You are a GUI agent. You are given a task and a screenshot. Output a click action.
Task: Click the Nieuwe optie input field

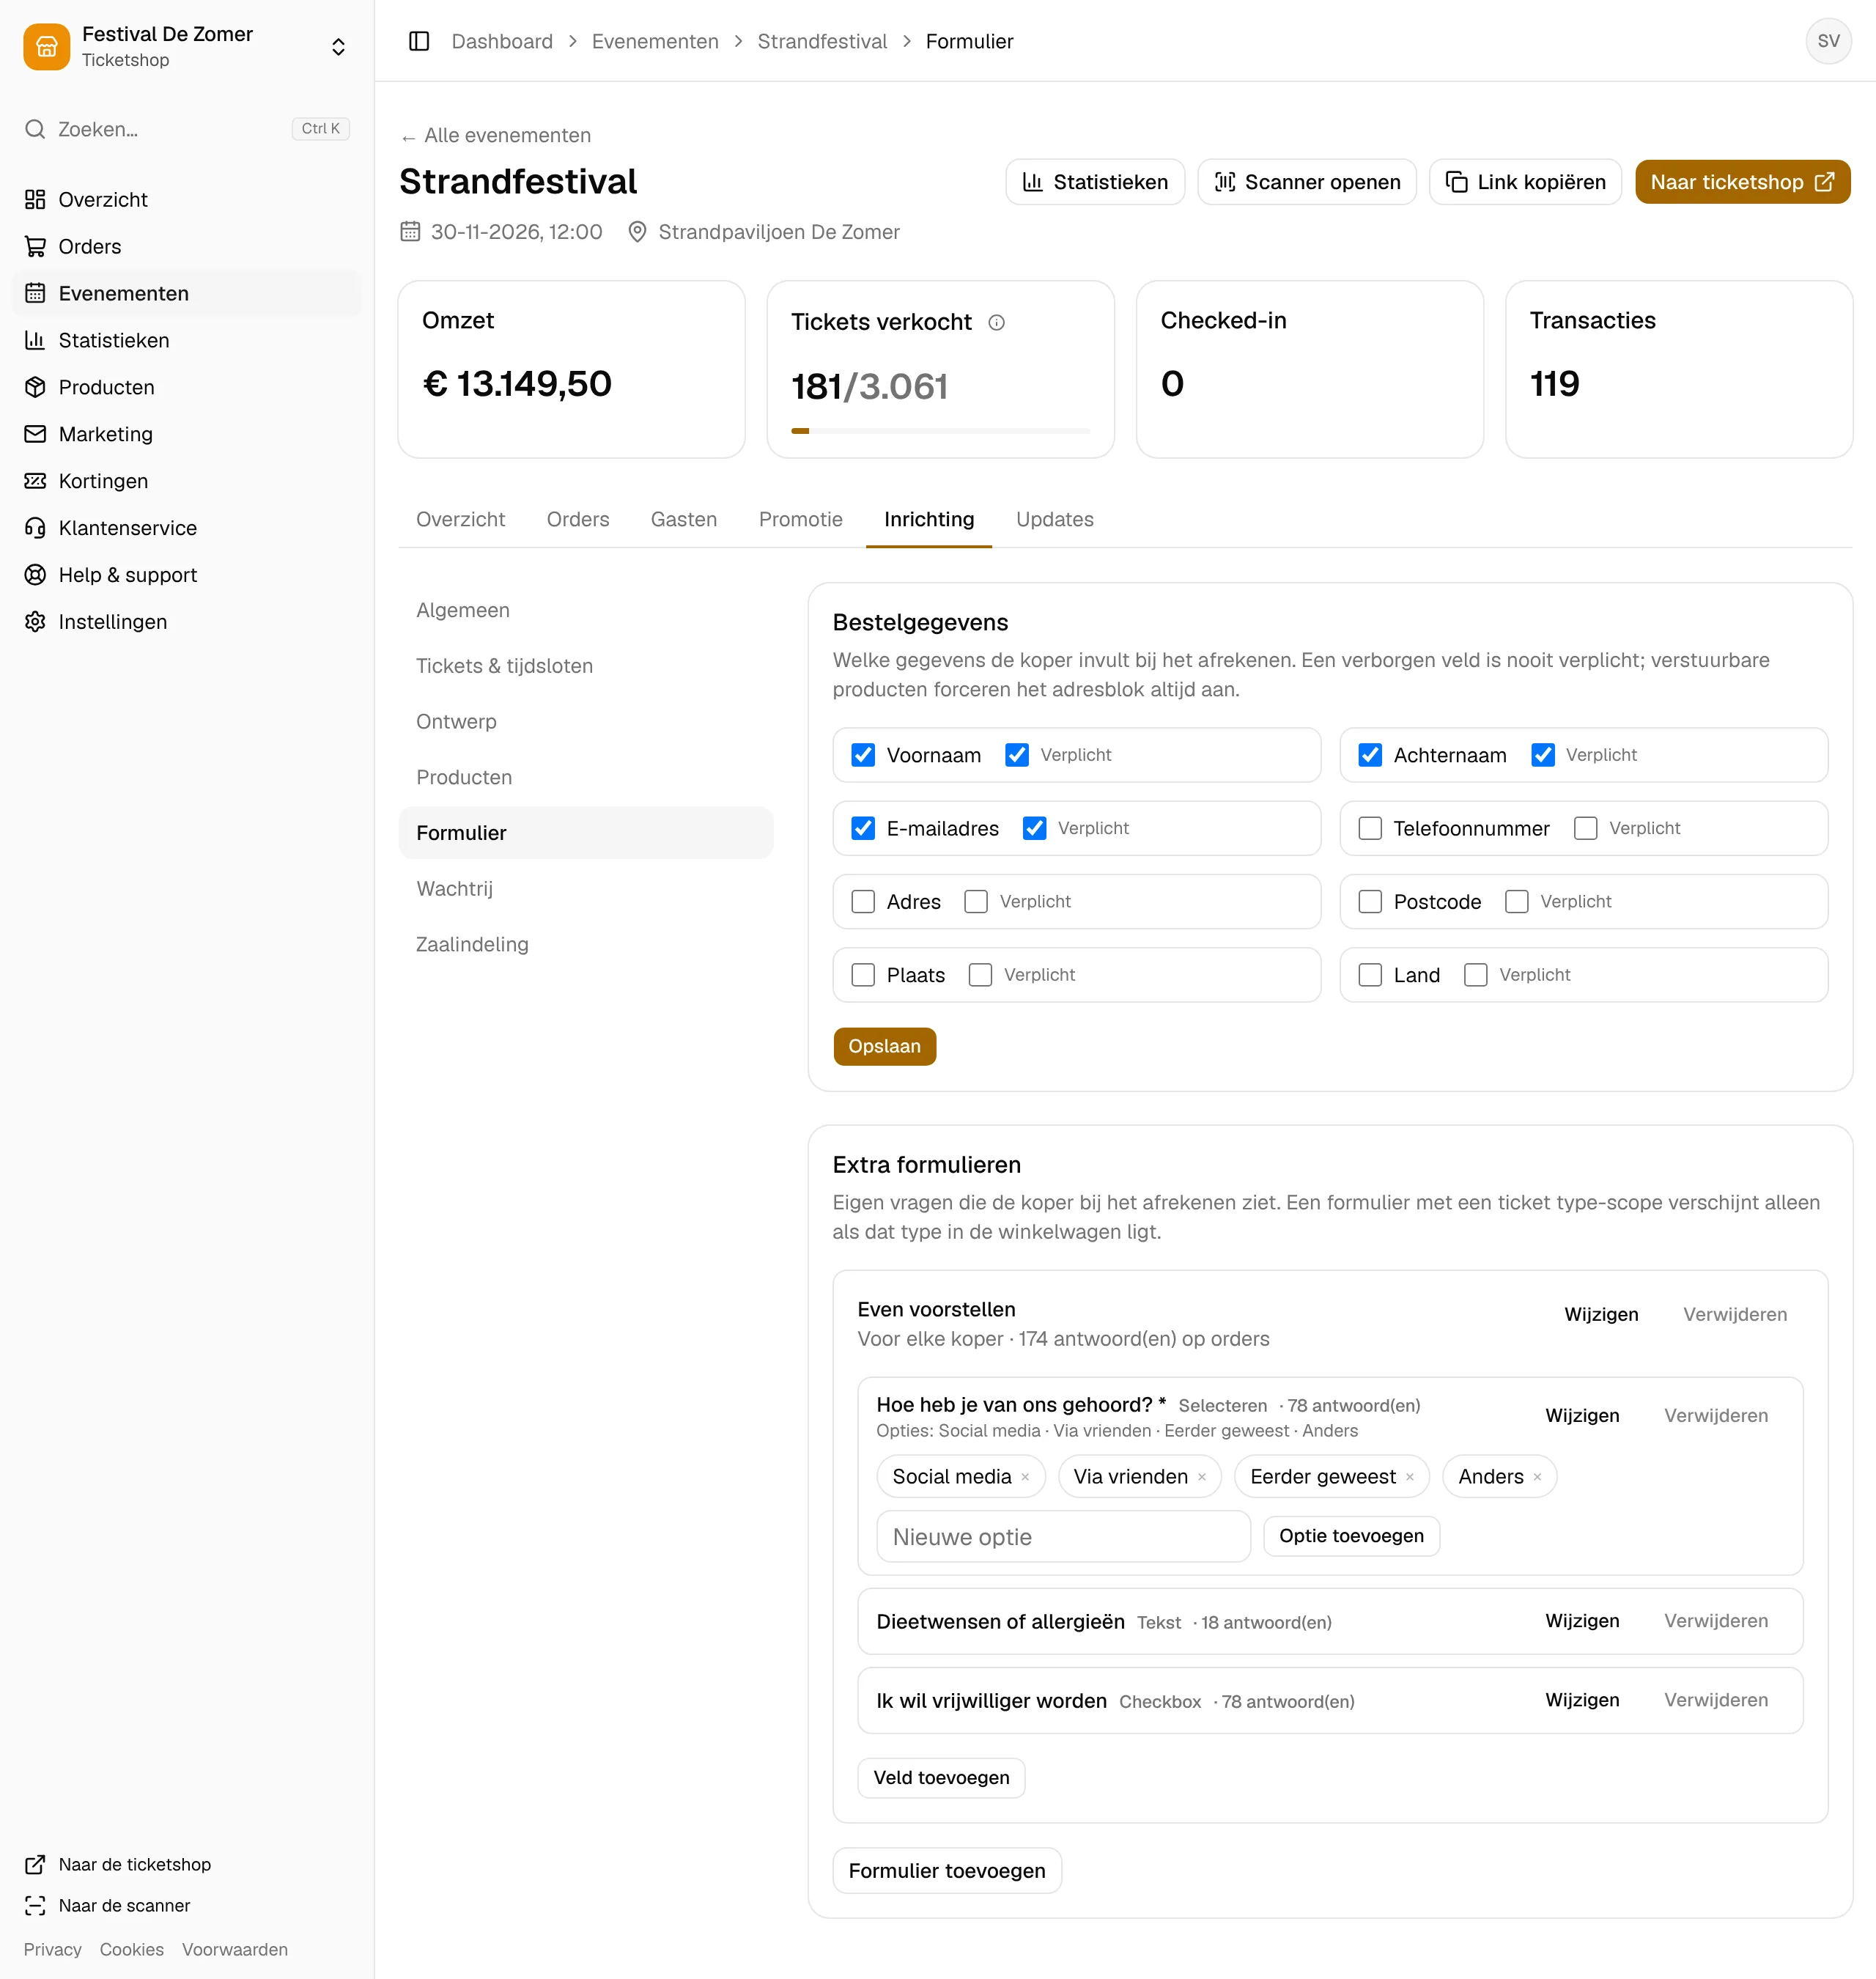pos(1063,1537)
